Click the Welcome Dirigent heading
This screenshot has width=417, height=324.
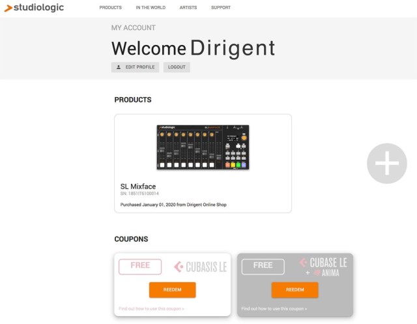point(194,48)
